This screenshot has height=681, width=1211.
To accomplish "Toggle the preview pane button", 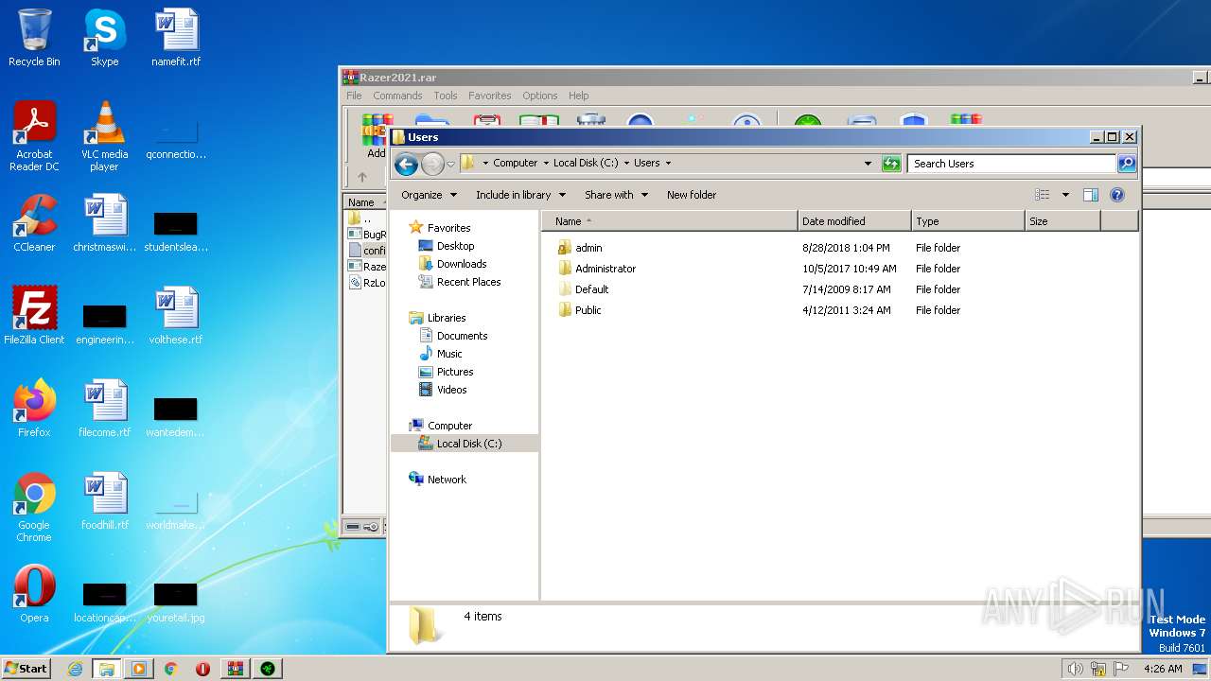I will click(1090, 195).
